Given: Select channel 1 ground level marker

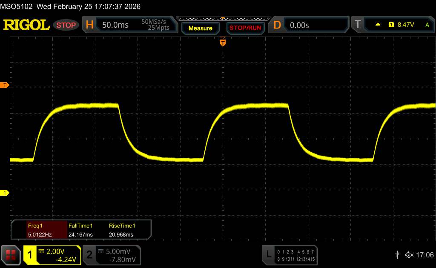Looking at the screenshot, I should click(x=5, y=193).
